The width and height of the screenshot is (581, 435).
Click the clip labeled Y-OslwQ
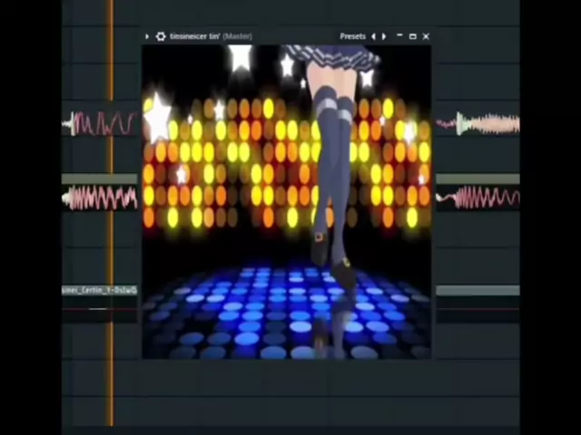100,290
